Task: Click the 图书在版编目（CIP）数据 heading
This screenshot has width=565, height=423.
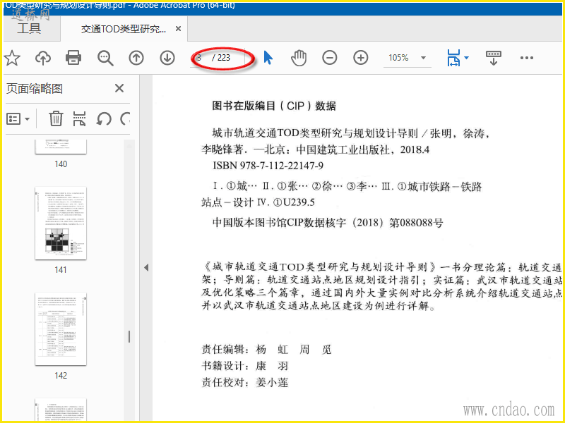Action: click(x=274, y=106)
